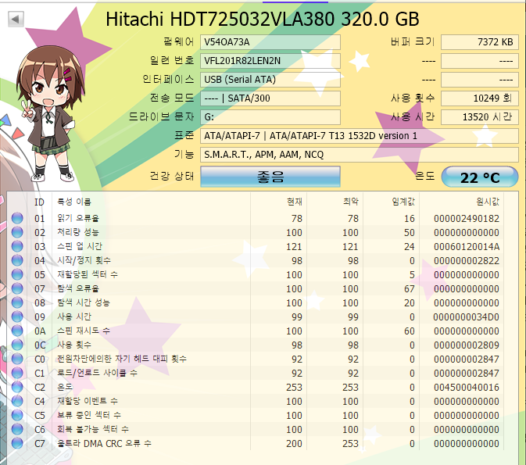Select current value 253 in row C2

pos(294,388)
